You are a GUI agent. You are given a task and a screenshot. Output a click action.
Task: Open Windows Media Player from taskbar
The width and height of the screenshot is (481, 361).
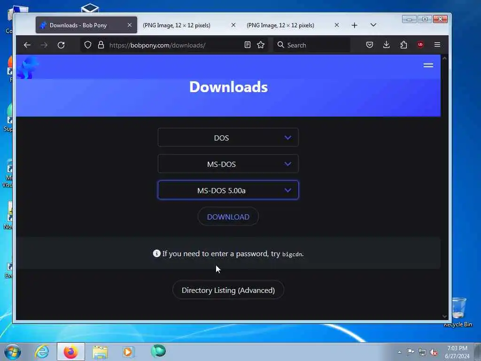tap(128, 352)
